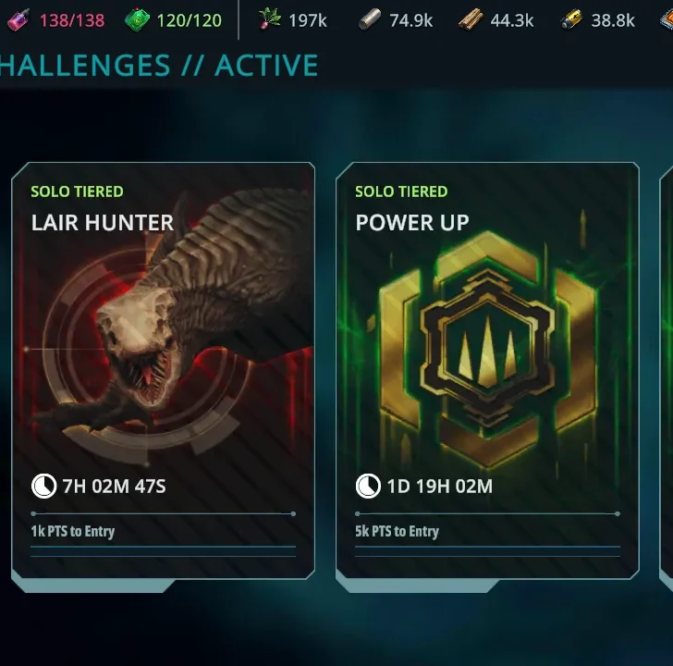Click the Power Up timer clock icon

[x=368, y=486]
